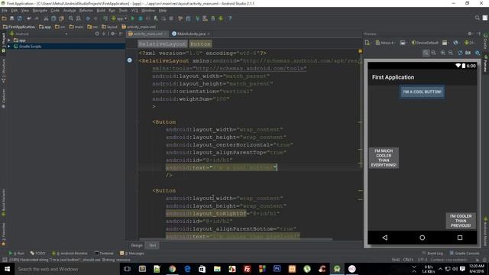Expand the Gradle Scripts tree node
489x275 pixels.
coord(9,46)
